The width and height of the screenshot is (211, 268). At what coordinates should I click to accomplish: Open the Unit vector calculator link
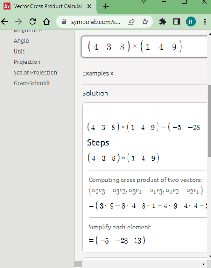(19, 51)
